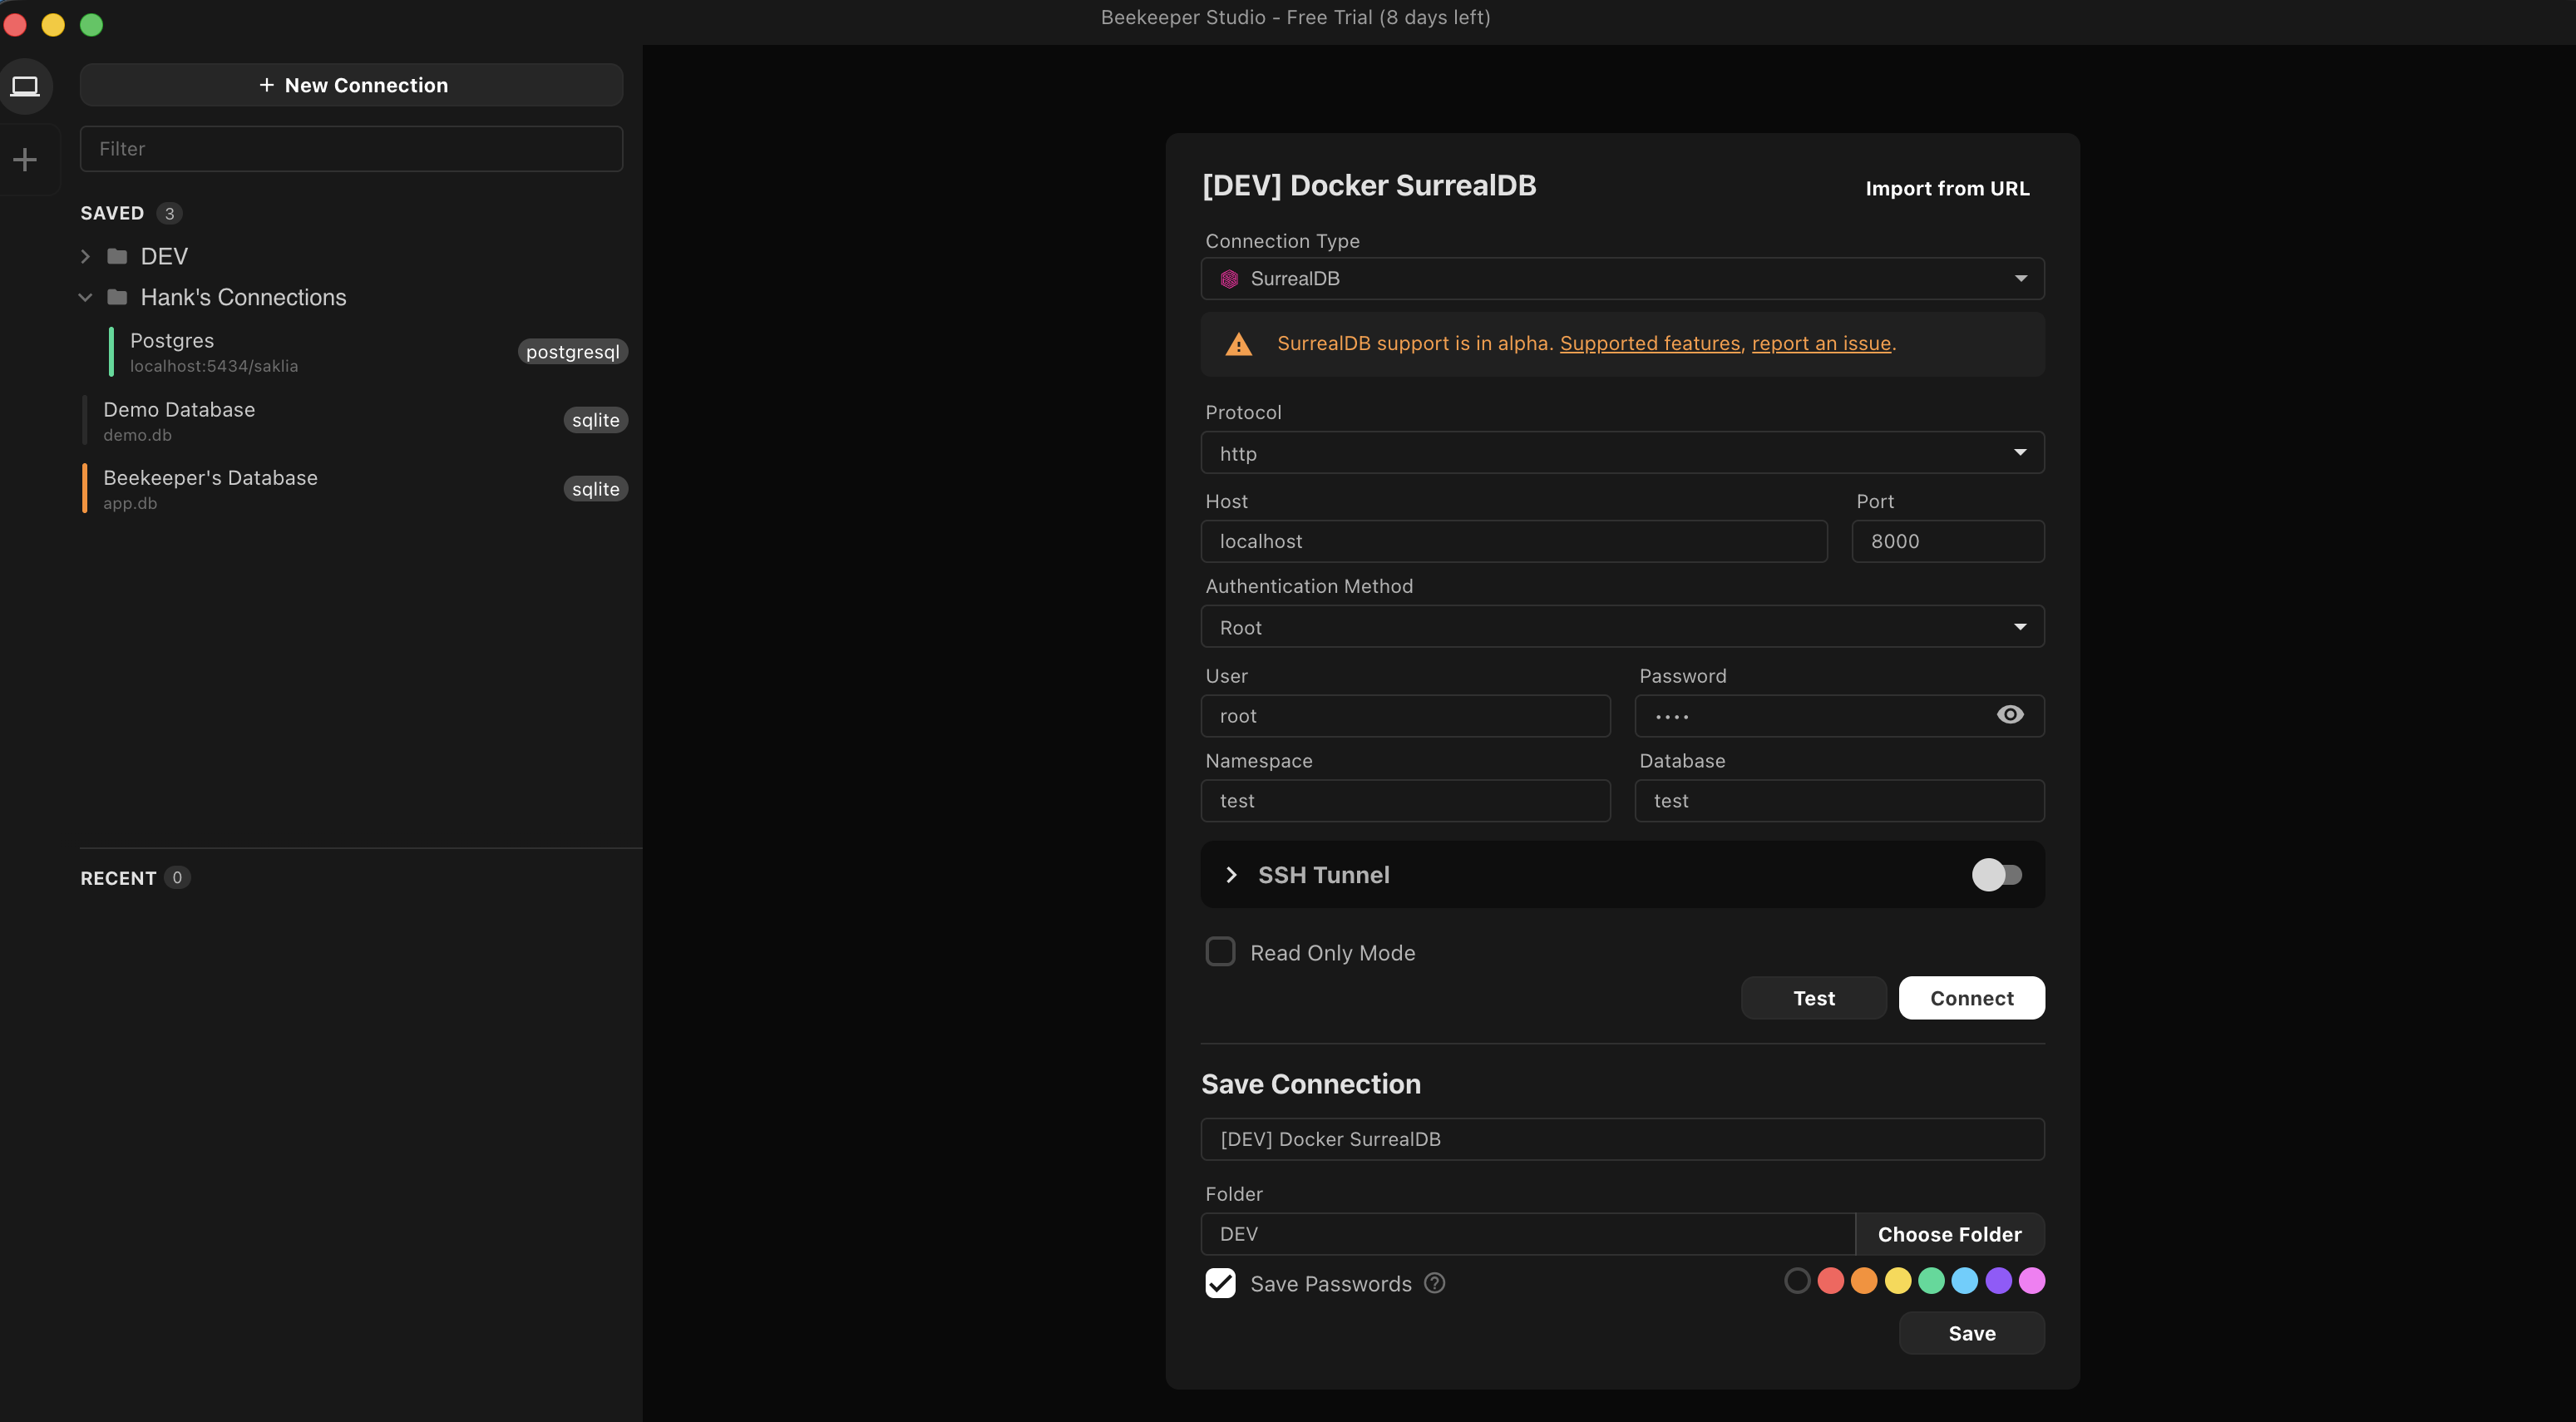Screen dimensions: 2576x1422
Task: Click the Choose Folder button
Action: (1949, 1234)
